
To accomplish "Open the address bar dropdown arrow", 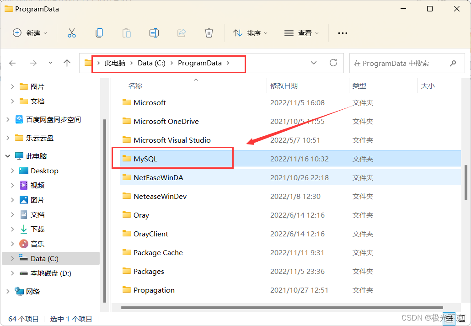I will (314, 63).
